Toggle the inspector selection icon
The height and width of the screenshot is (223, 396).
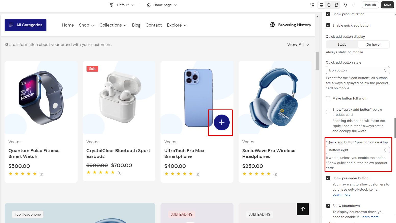[x=312, y=5]
